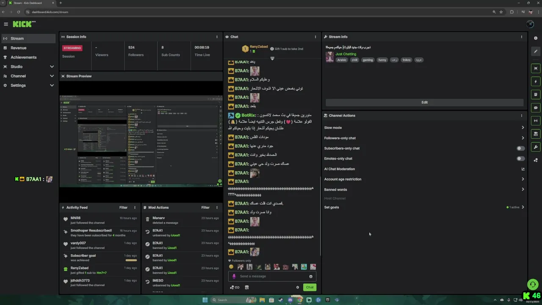542x305 pixels.
Task: Click the green Chat send button
Action: [310, 287]
